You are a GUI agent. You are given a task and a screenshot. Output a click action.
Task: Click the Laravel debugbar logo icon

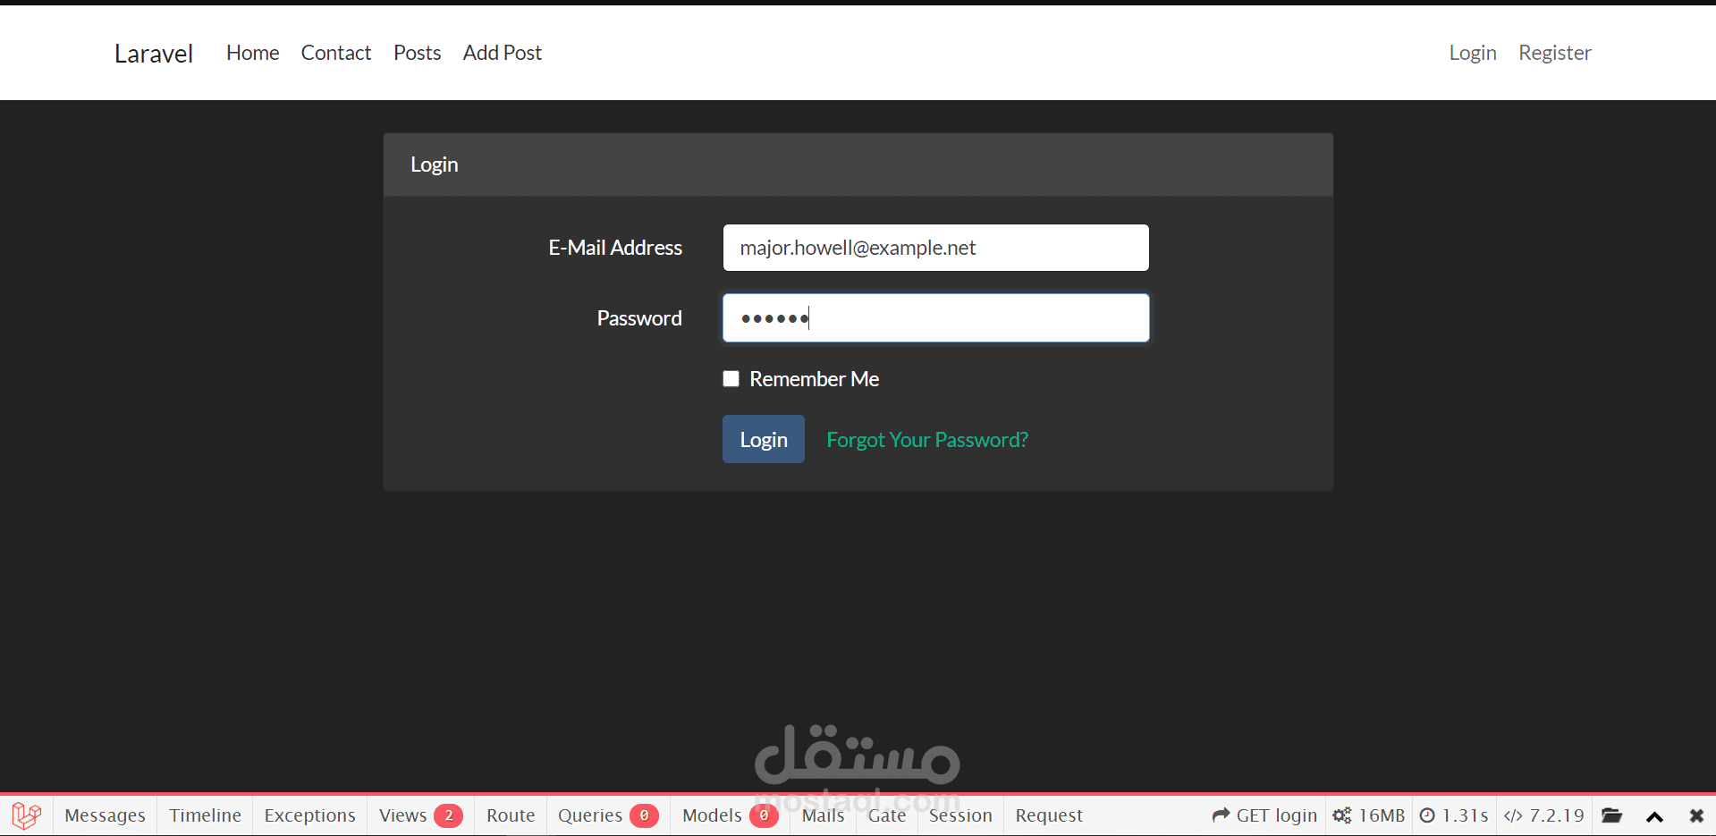(x=27, y=815)
